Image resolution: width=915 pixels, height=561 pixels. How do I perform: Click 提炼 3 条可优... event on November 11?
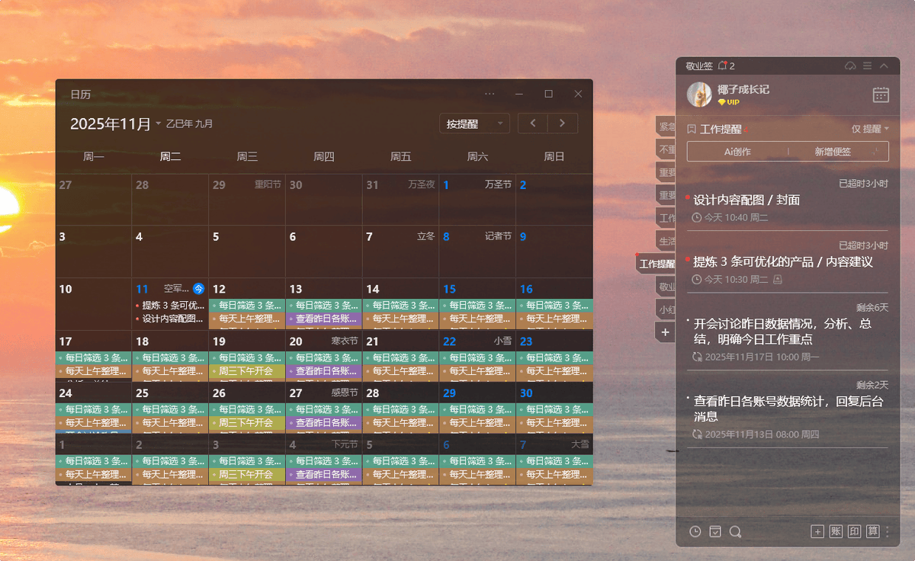[x=170, y=305]
